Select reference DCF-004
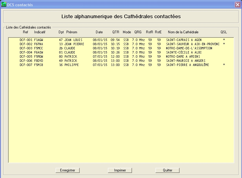 pyautogui.click(x=26, y=52)
